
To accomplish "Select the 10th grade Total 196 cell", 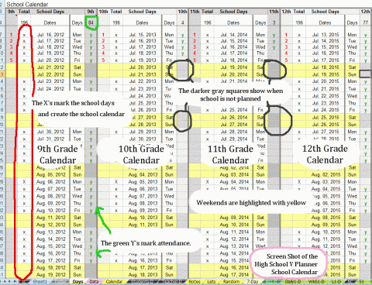I will point(116,22).
